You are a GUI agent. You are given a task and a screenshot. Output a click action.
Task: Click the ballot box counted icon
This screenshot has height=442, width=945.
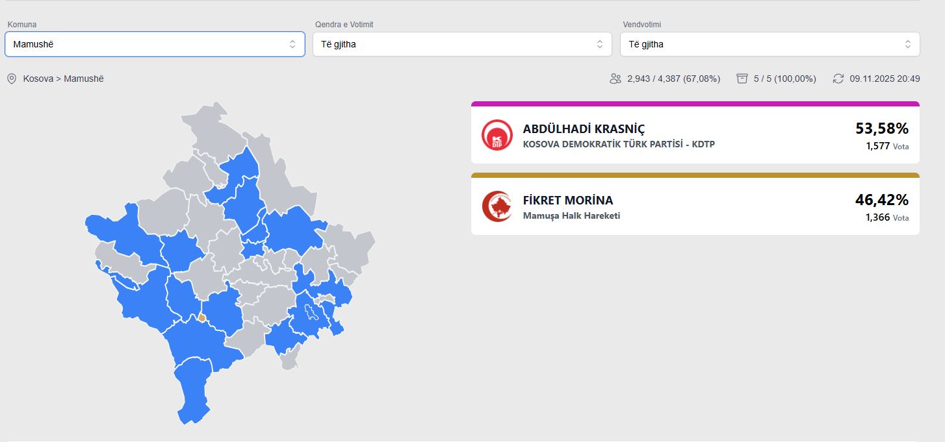coord(742,79)
